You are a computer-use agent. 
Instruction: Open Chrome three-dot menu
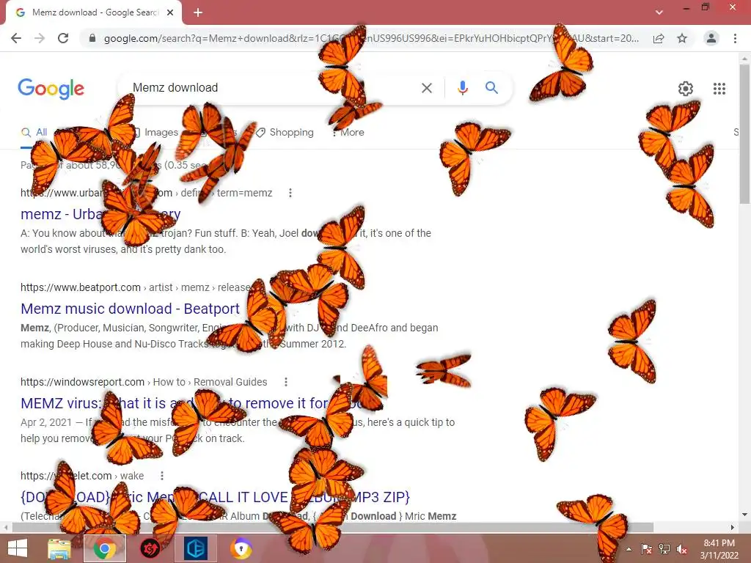735,38
